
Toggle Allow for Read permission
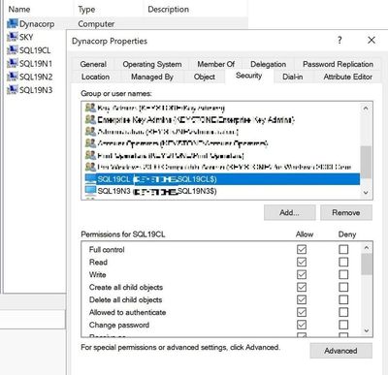coord(302,262)
